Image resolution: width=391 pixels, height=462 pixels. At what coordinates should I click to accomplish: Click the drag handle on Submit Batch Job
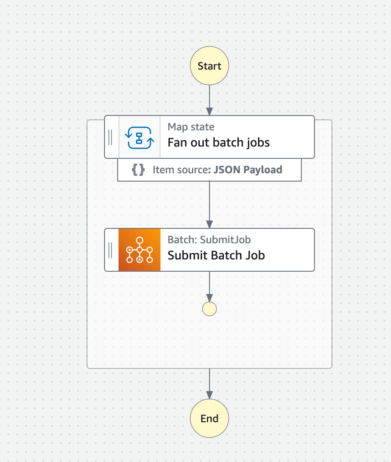coord(111,250)
